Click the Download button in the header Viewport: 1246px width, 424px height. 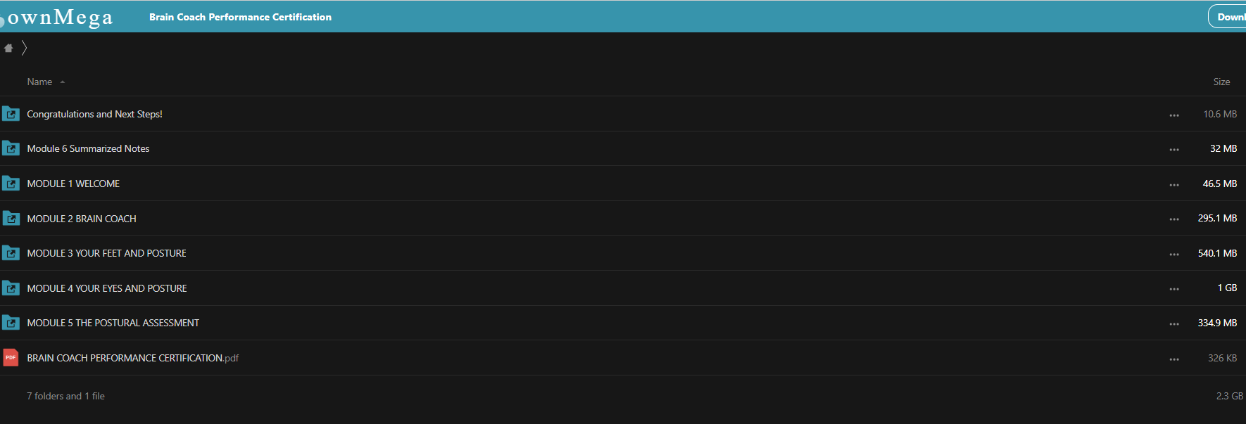coord(1228,17)
